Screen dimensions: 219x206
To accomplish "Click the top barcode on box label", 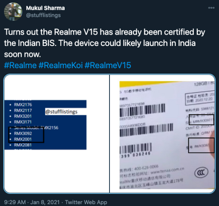I will pos(142,110).
